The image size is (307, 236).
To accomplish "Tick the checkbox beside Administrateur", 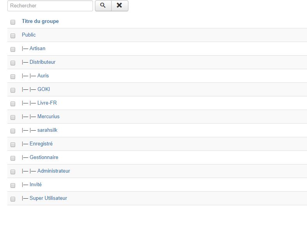I will pos(13,172).
